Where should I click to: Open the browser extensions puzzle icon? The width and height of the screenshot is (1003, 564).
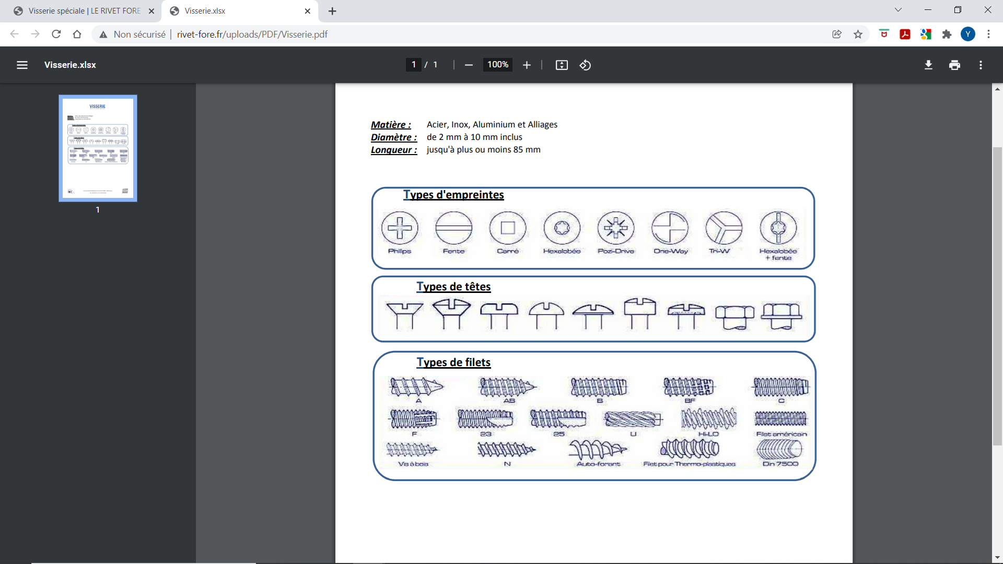tap(947, 34)
